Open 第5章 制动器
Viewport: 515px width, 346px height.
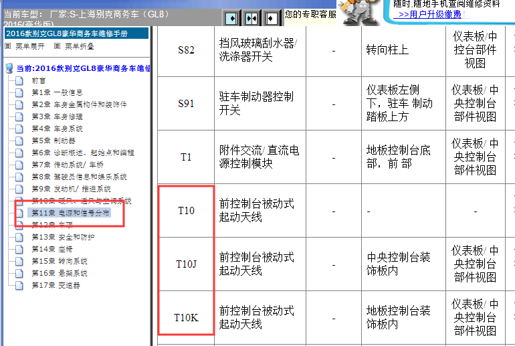point(54,141)
